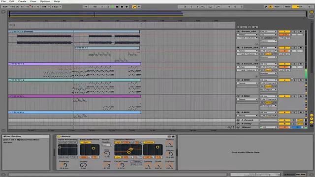The height and width of the screenshot is (177, 315).
Task: Enable the Reverb Hi Cut filter
Action: (x=73, y=142)
